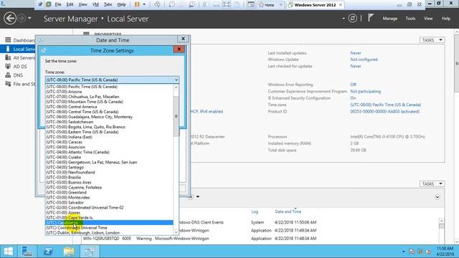Click the VMware pause VM button

click(x=137, y=5)
